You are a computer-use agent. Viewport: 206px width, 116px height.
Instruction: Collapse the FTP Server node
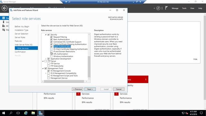43,61
